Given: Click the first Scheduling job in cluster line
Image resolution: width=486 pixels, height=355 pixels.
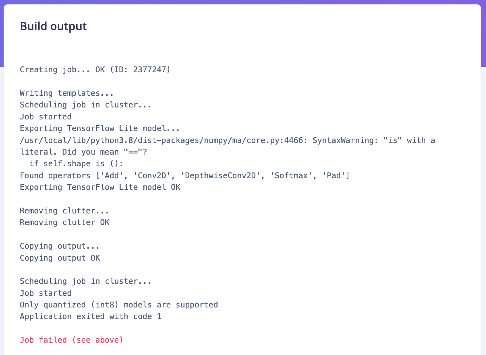Looking at the screenshot, I should (x=86, y=105).
